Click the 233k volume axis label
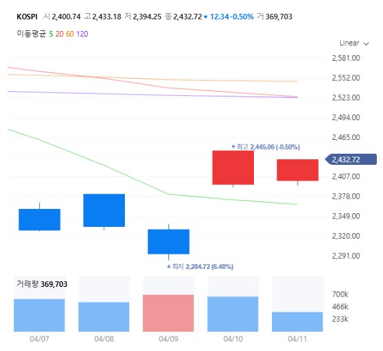The width and height of the screenshot is (383, 351). pyautogui.click(x=340, y=319)
